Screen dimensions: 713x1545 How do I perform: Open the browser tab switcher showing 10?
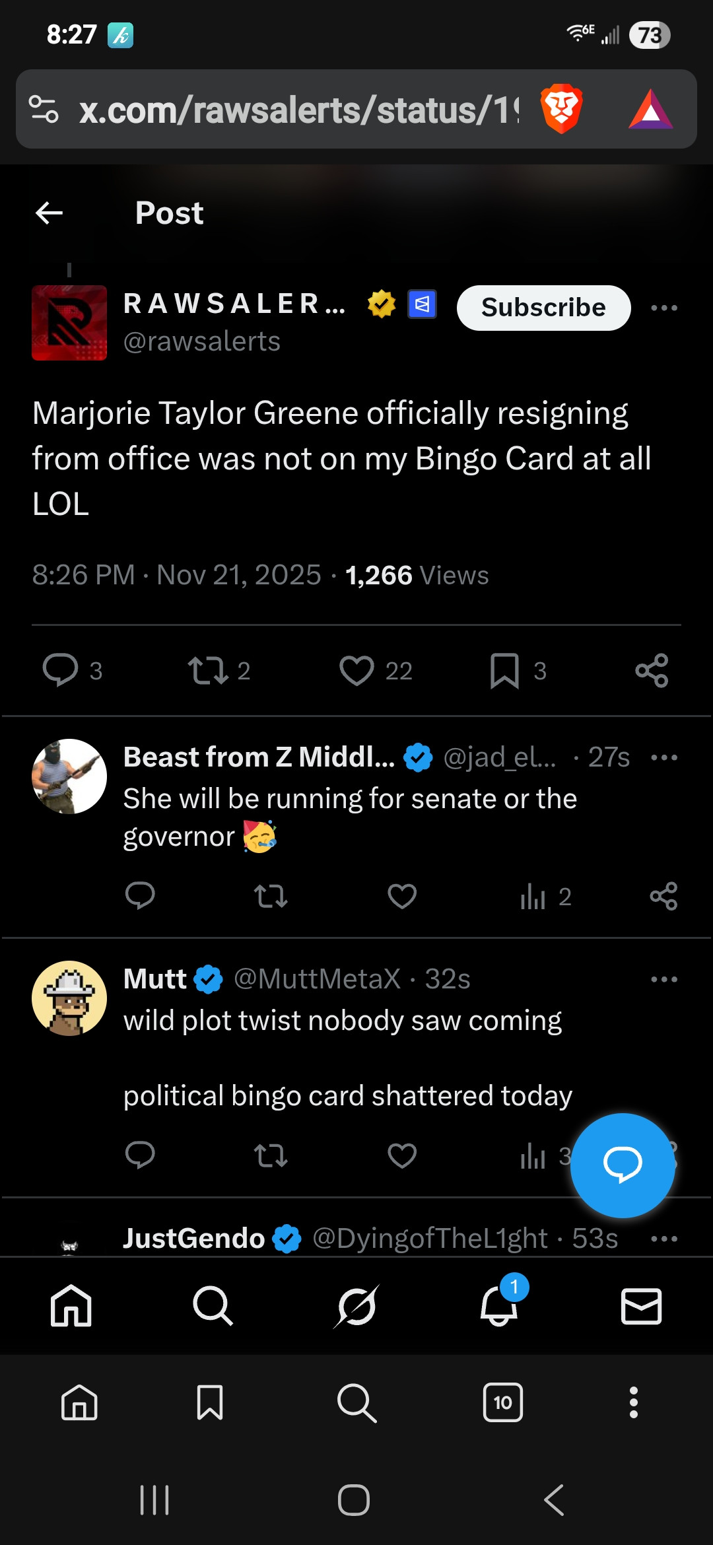[502, 1402]
